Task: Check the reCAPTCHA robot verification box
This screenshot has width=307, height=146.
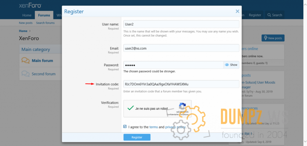Action: (x=130, y=108)
